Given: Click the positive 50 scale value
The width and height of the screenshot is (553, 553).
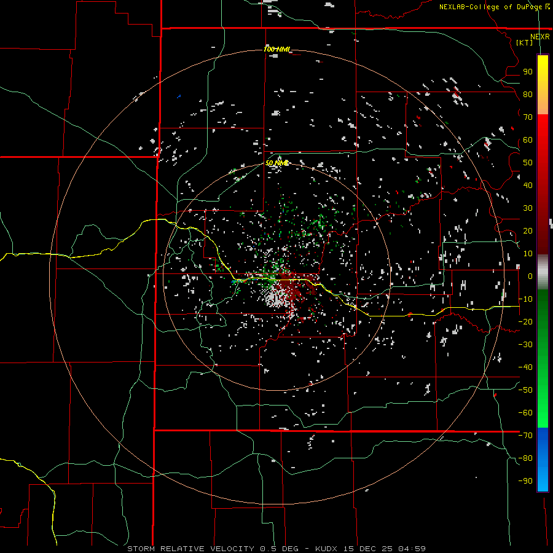Looking at the screenshot, I should tap(528, 163).
